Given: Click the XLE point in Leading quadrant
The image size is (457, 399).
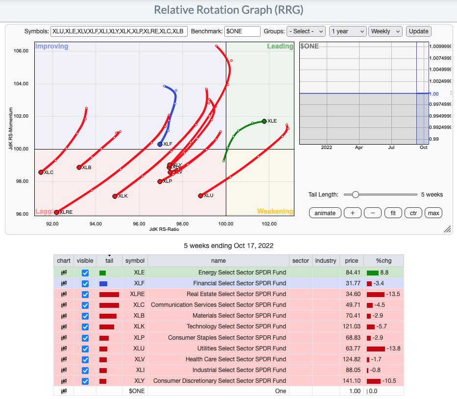Looking at the screenshot, I should coord(264,122).
